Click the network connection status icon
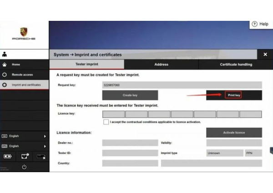This screenshot has width=273, height=193. click(25, 156)
